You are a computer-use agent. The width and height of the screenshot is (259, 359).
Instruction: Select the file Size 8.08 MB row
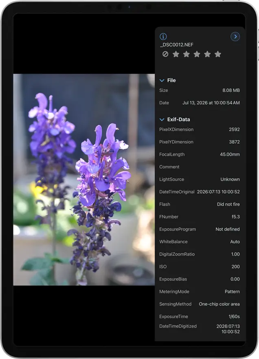click(200, 90)
